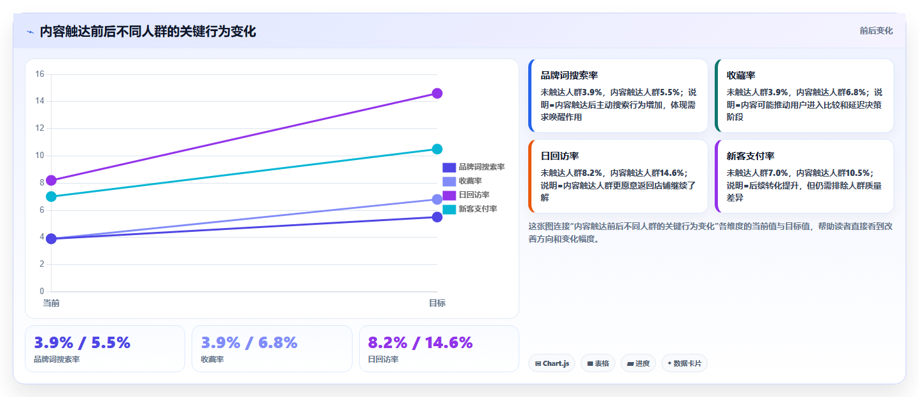Click the y-axis value 16
This screenshot has height=397, width=919.
point(39,74)
